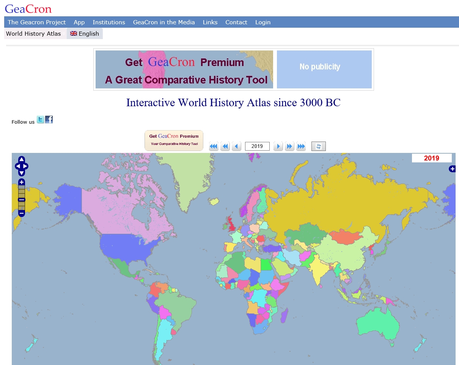Jump forward with the triple-right arrow
Viewport: 459px width, 365px height.
[301, 146]
